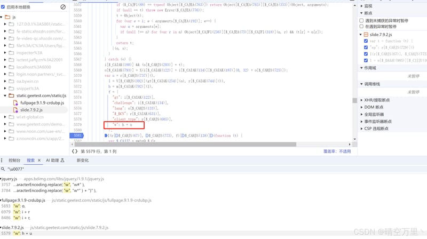Image resolution: width=427 pixels, height=239 pixels.
Task: Uncheck the 'var t = function (t)' breakpoint
Action: [x=366, y=41]
